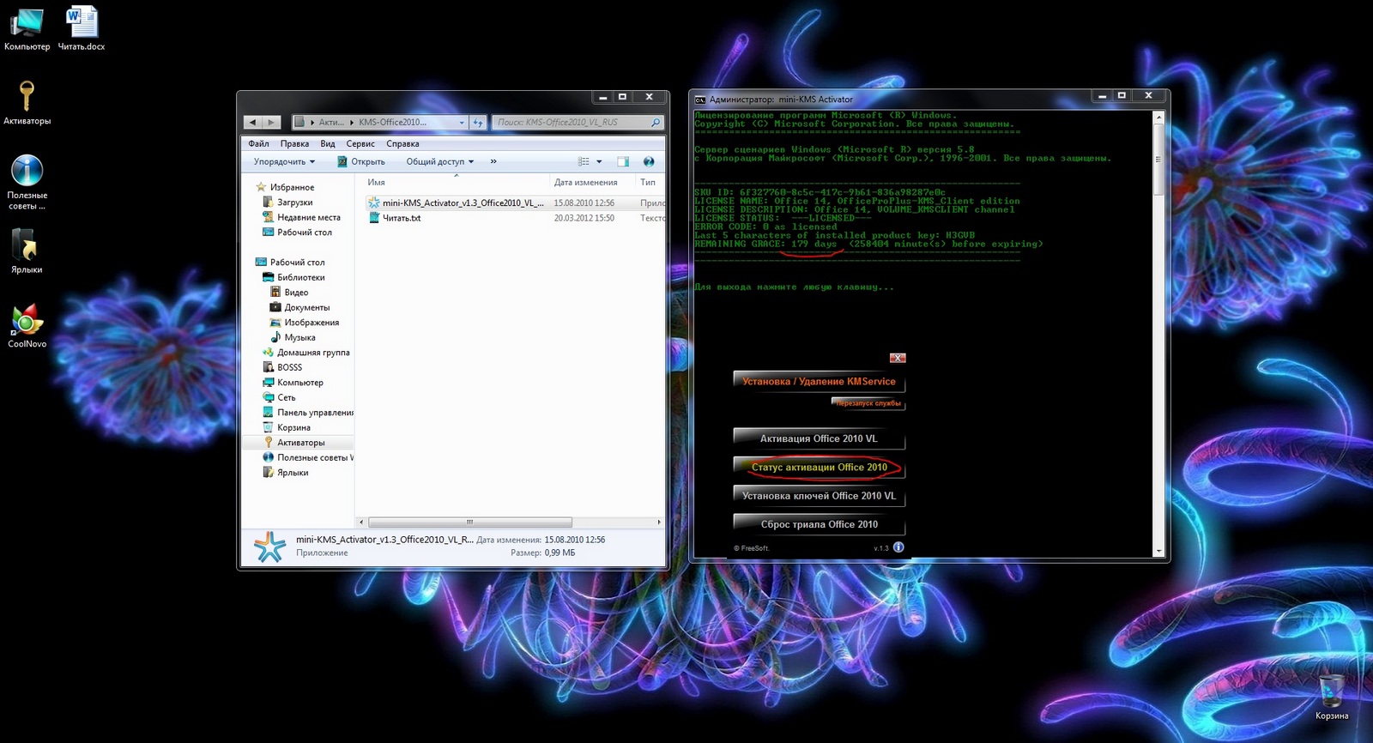
Task: Open the address bar history dropdown arrow
Action: [x=462, y=123]
